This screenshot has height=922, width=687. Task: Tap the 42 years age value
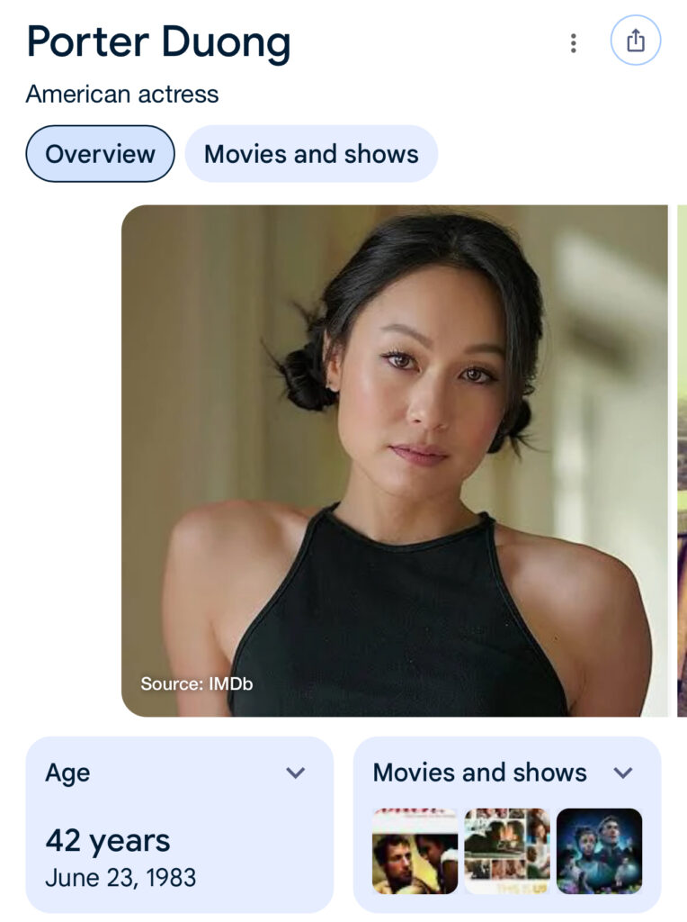pyautogui.click(x=108, y=841)
